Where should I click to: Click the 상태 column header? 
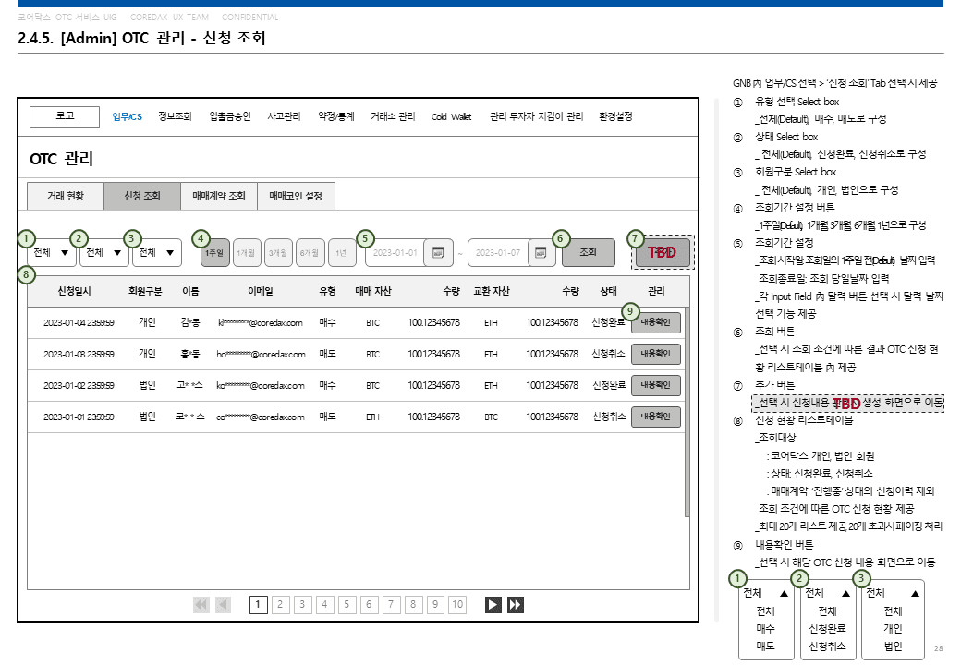pyautogui.click(x=609, y=292)
